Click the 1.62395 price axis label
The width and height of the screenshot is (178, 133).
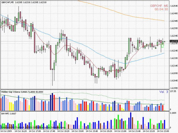(x=174, y=28)
